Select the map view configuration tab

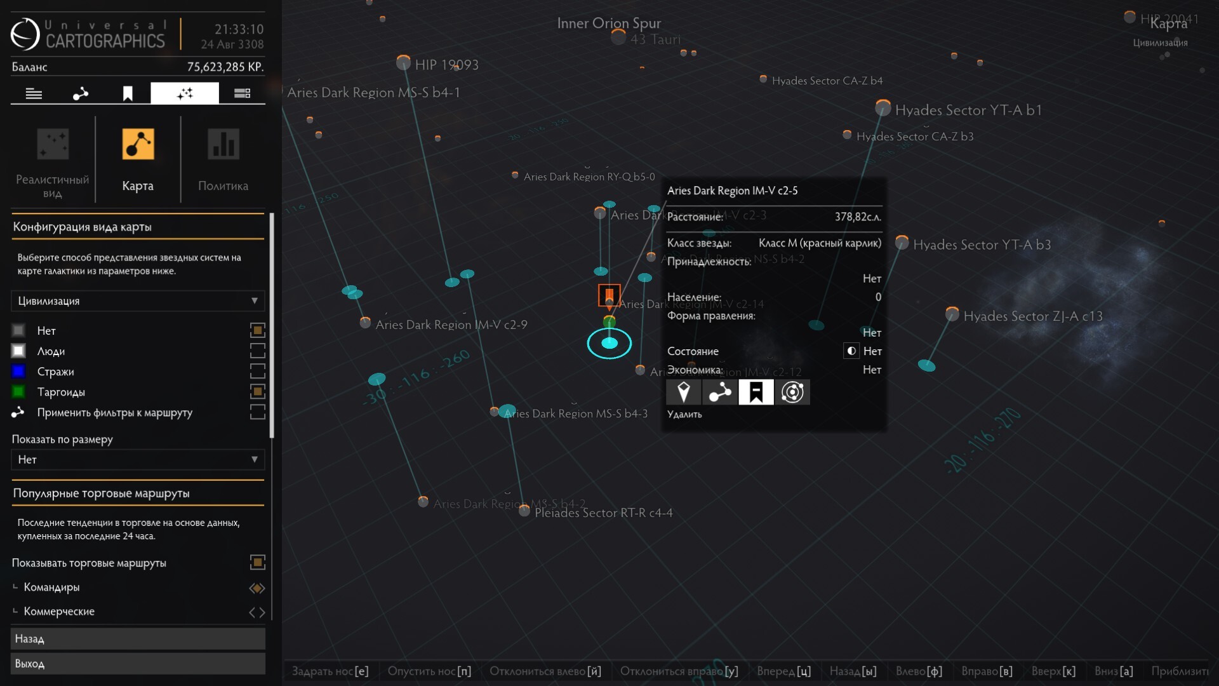coord(184,93)
